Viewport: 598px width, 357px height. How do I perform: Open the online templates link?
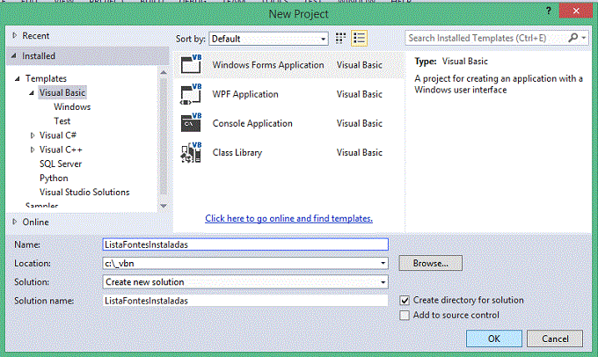click(288, 218)
